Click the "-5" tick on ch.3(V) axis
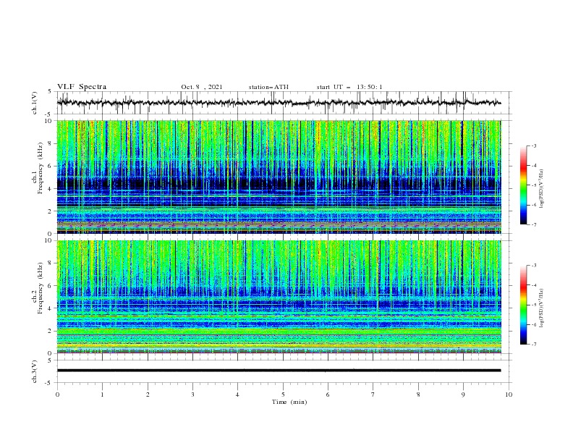This screenshot has height=443, width=573. click(x=48, y=383)
